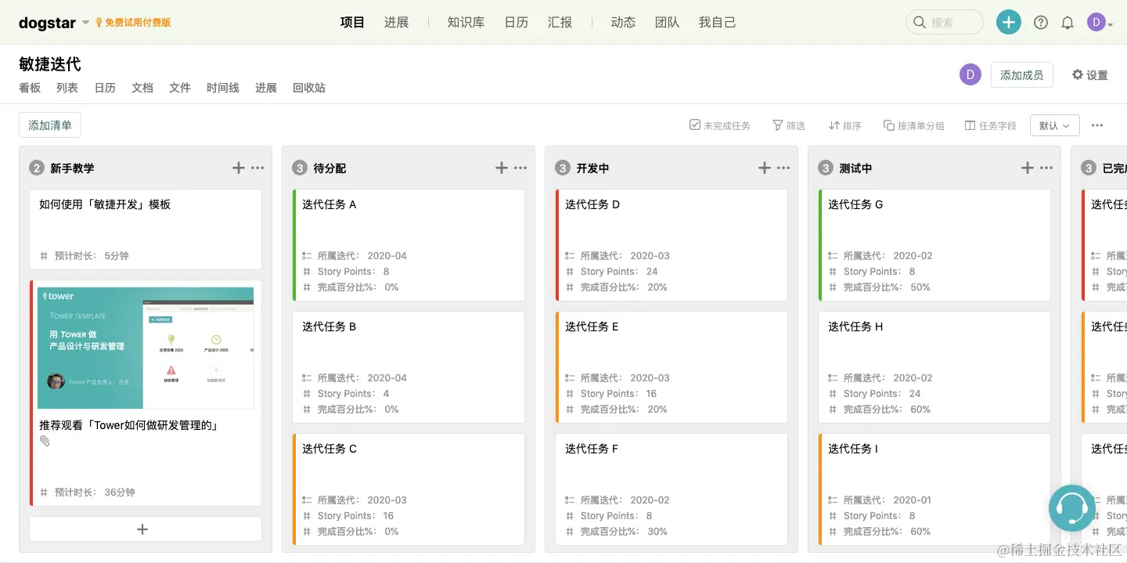Click the 开发中 count badge
This screenshot has width=1127, height=563.
coord(562,168)
